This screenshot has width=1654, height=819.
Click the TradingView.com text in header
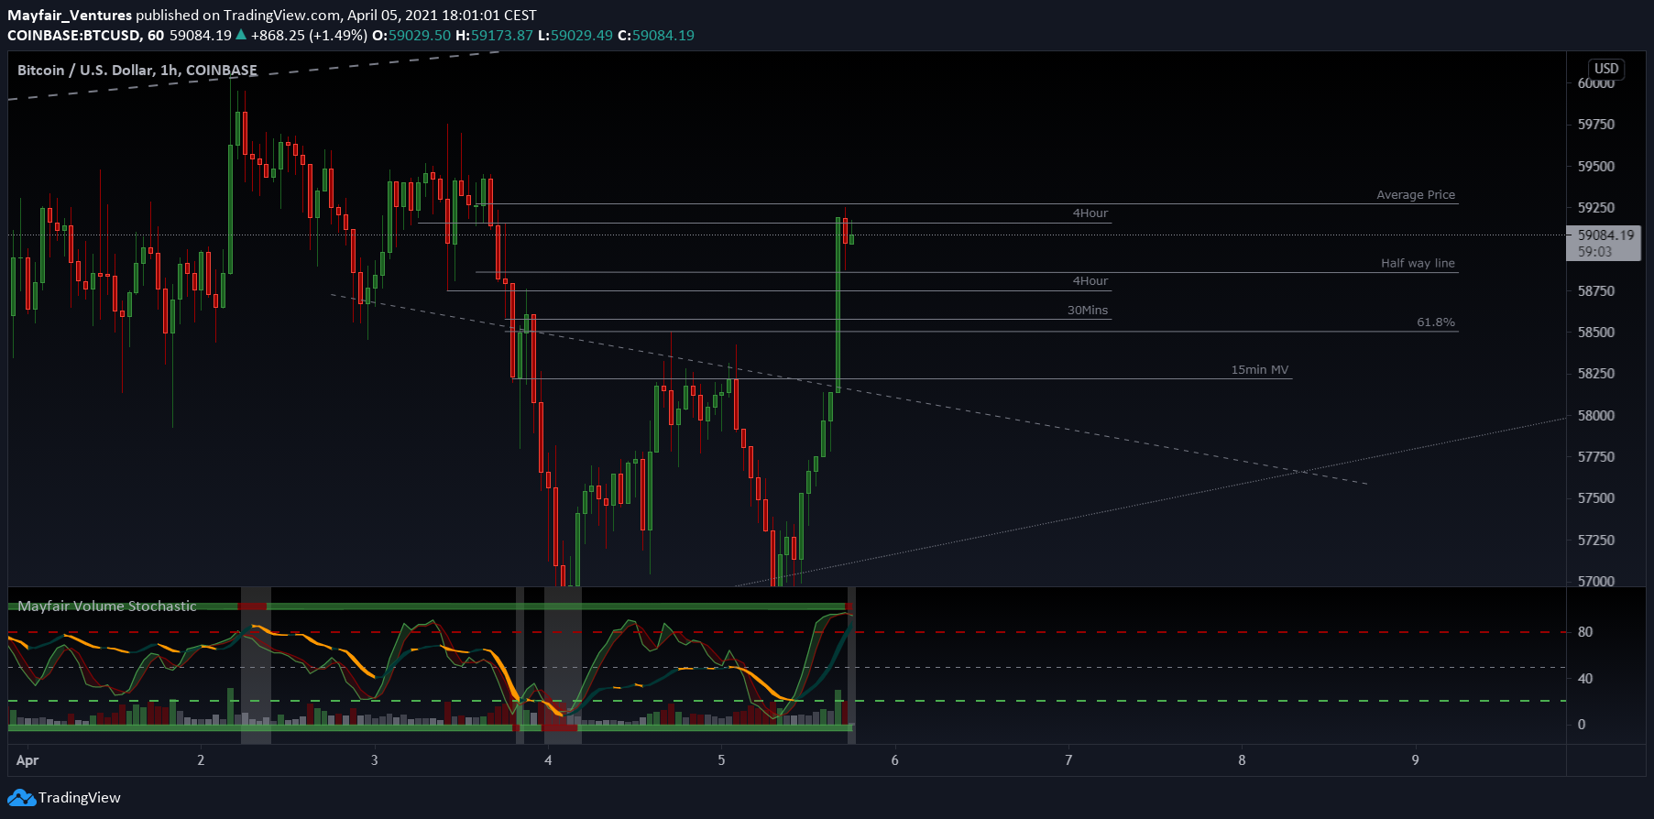click(282, 16)
